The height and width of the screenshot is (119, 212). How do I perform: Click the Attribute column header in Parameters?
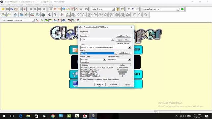(x=97, y=65)
